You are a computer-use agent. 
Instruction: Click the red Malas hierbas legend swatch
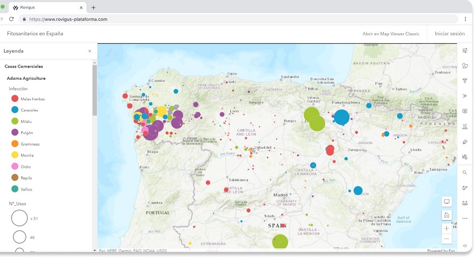coord(15,99)
